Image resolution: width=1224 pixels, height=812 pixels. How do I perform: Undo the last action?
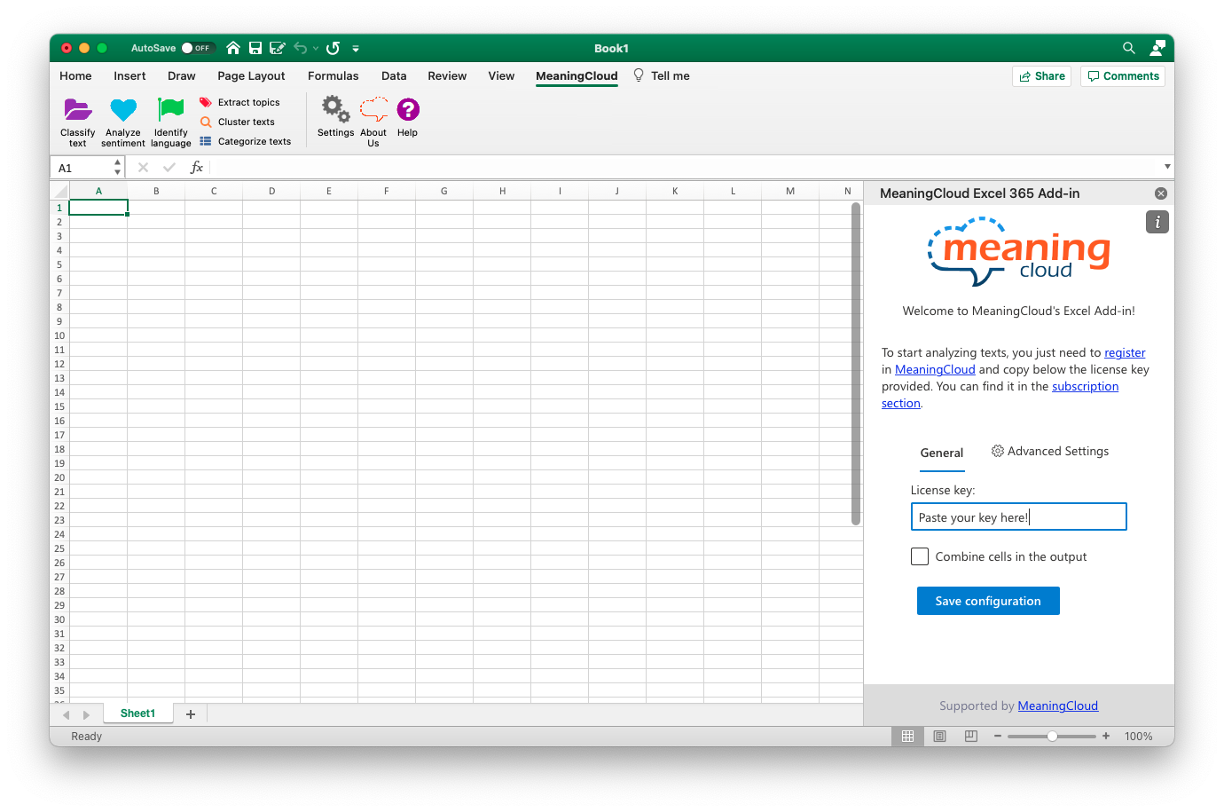[x=301, y=48]
